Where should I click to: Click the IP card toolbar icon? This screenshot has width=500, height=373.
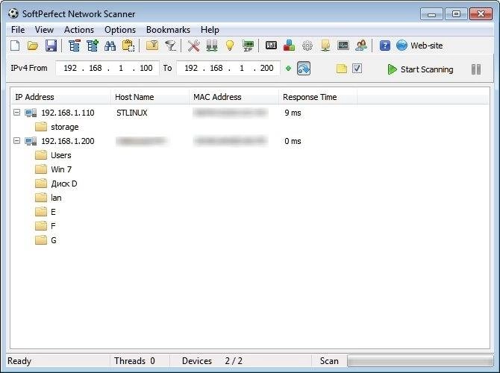[248, 46]
